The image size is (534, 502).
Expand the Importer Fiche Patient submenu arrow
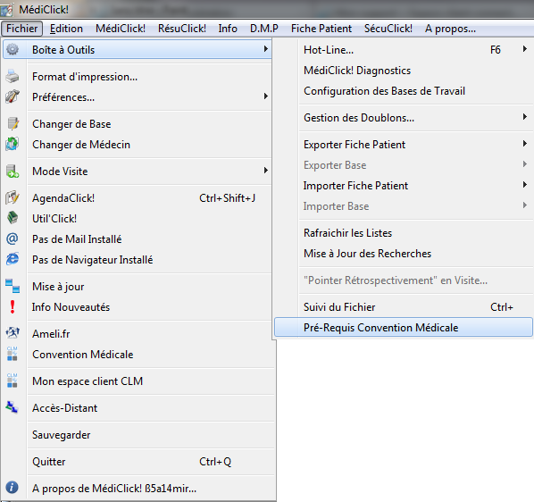click(x=525, y=185)
